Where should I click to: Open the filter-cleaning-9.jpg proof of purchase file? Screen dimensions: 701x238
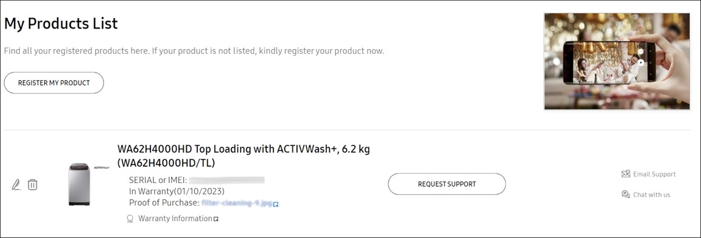[x=236, y=203]
